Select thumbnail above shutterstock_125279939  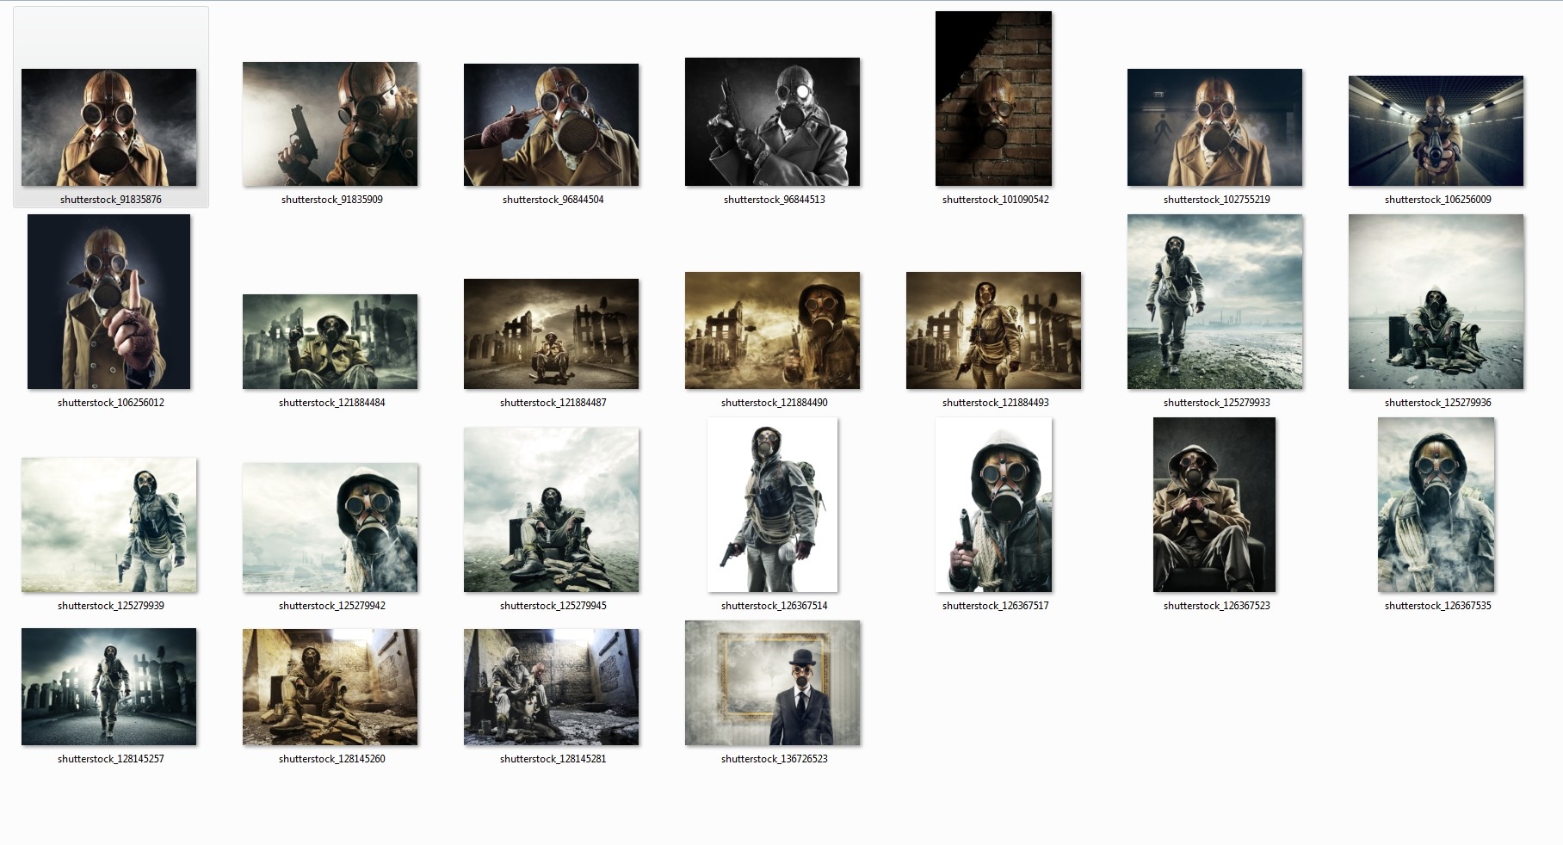109,525
